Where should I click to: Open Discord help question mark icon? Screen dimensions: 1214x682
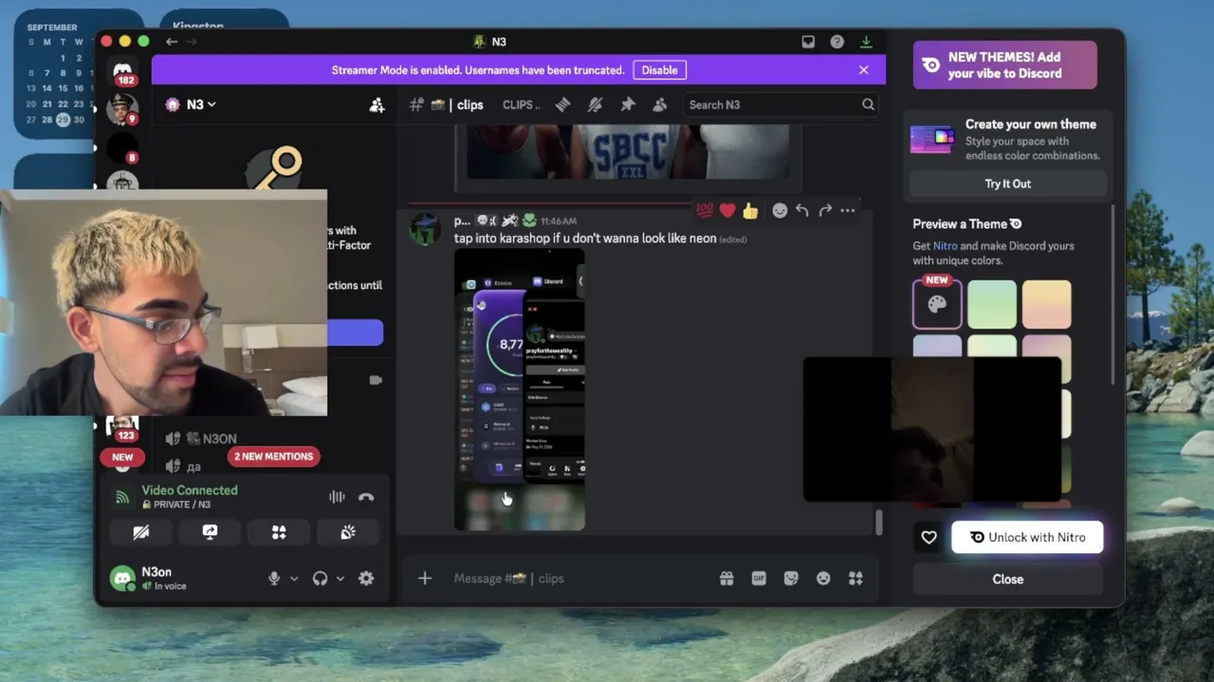click(837, 42)
